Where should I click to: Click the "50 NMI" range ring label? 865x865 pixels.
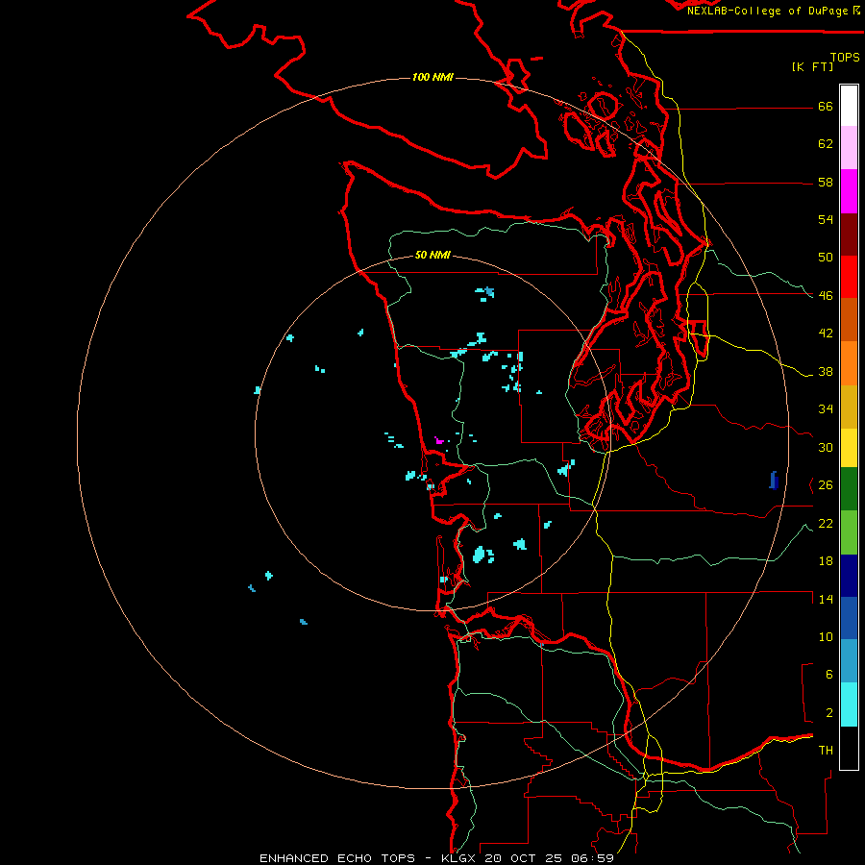tap(432, 255)
